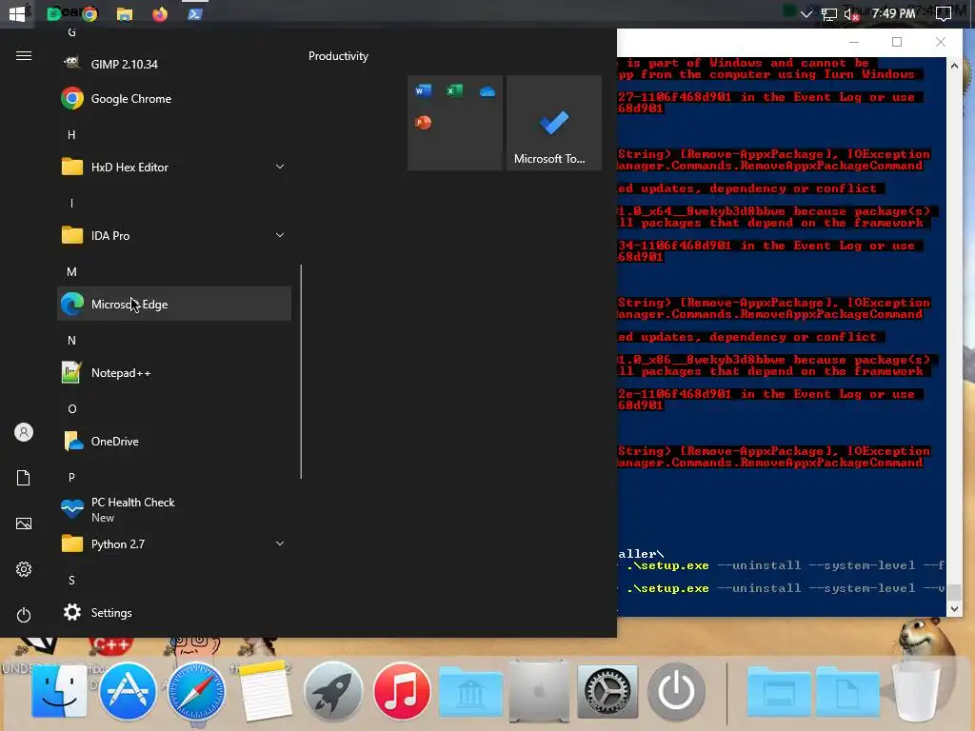Open PC Health Check app
This screenshot has height=731, width=975.
point(174,509)
